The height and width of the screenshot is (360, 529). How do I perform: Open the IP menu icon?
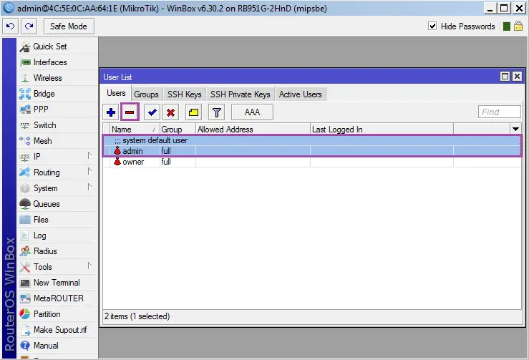point(24,157)
